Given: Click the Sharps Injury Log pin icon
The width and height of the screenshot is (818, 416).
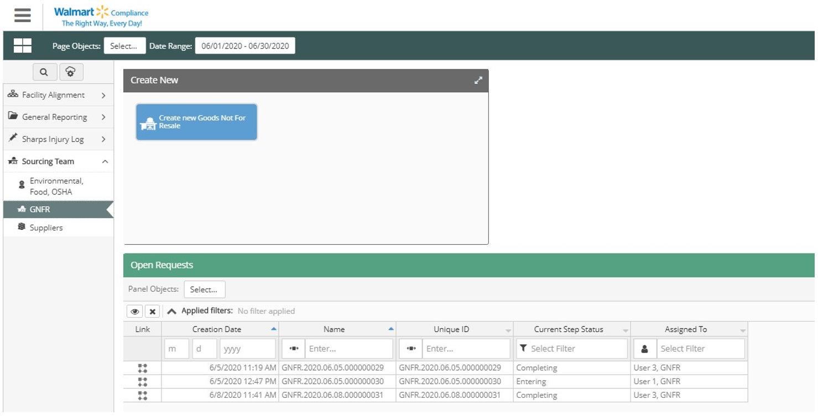Looking at the screenshot, I should 13,139.
